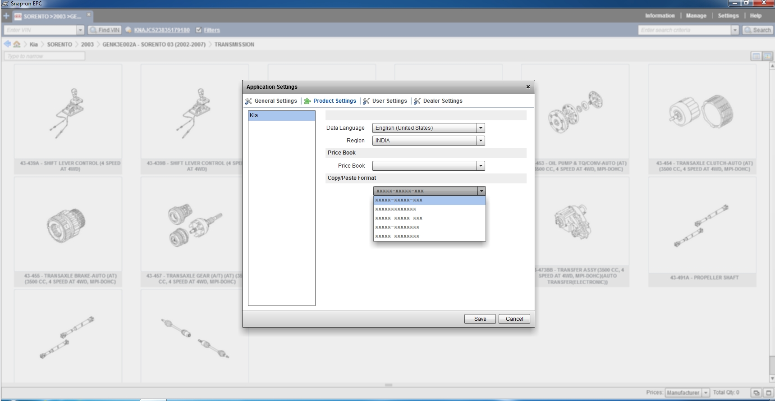Switch to thumbnail view icon

pyautogui.click(x=767, y=56)
